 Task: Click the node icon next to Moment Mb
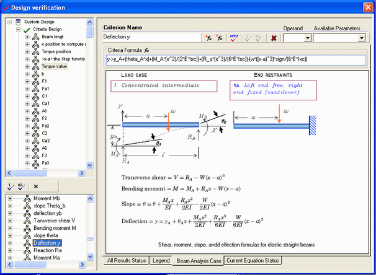pyautogui.click(x=27, y=198)
